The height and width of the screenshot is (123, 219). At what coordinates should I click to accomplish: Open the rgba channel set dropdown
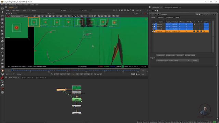8,10
